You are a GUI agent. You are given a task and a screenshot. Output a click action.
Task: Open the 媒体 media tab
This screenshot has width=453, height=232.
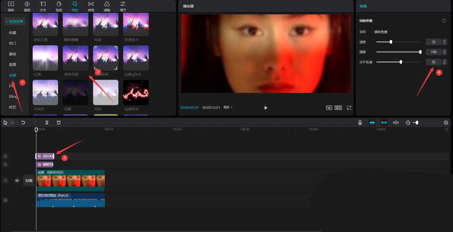point(11,6)
